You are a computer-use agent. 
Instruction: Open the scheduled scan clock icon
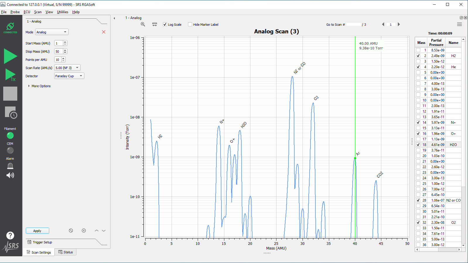point(11,112)
